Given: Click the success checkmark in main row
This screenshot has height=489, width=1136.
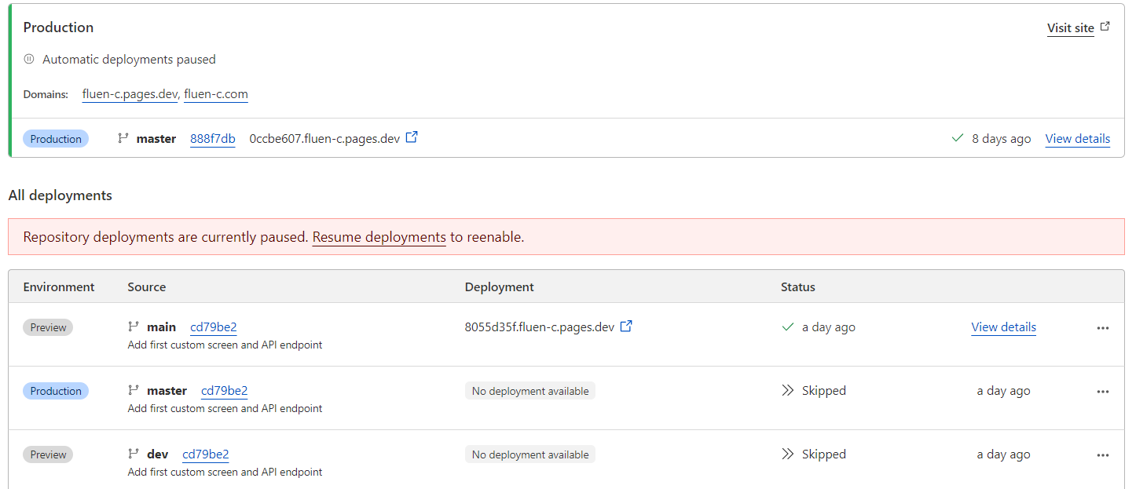Looking at the screenshot, I should click(x=788, y=327).
